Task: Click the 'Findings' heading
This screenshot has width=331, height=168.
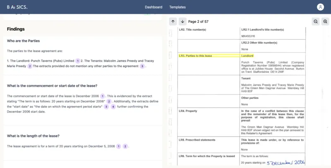Action: [16, 29]
